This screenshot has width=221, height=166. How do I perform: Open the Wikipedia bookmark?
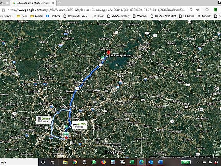(140, 16)
